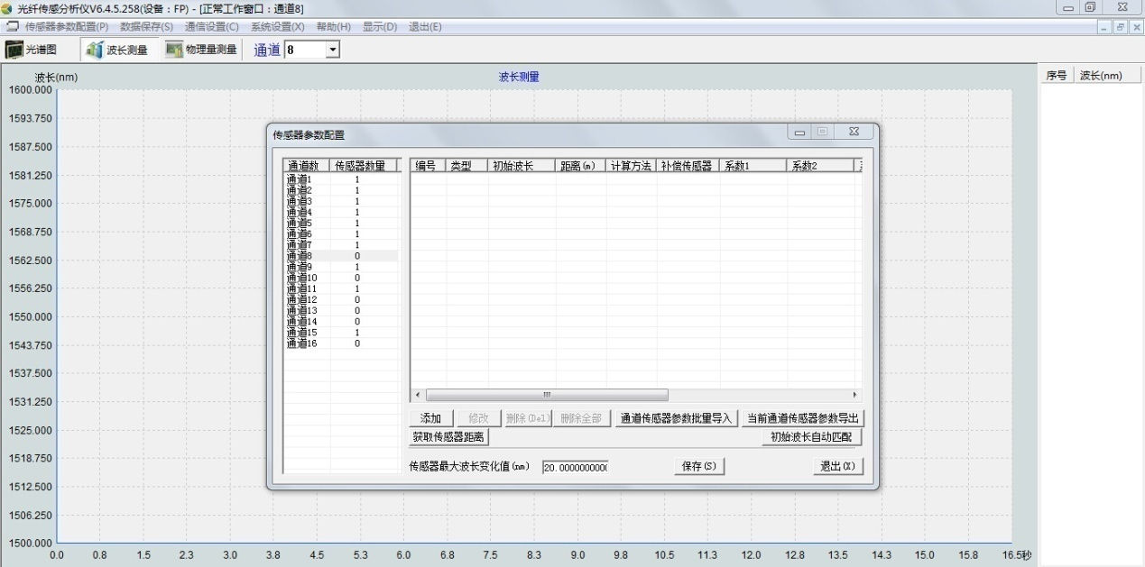Click the 传感器最大波长变化值 input field
The image size is (1145, 567).
tap(575, 467)
